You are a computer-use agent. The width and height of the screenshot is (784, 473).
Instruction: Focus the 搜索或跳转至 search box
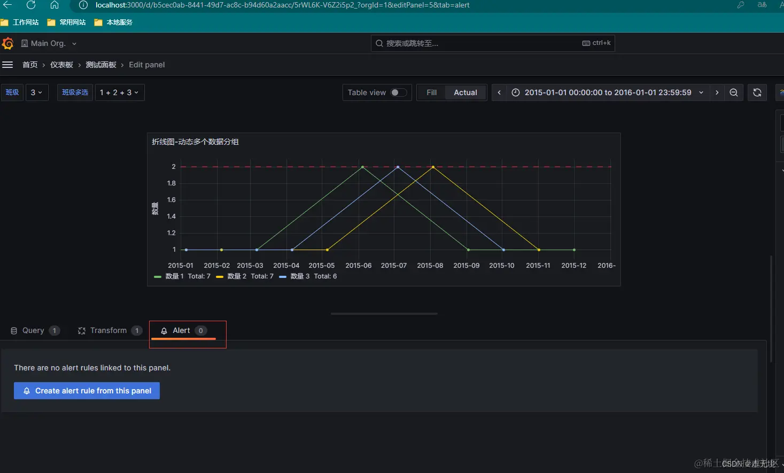(493, 43)
